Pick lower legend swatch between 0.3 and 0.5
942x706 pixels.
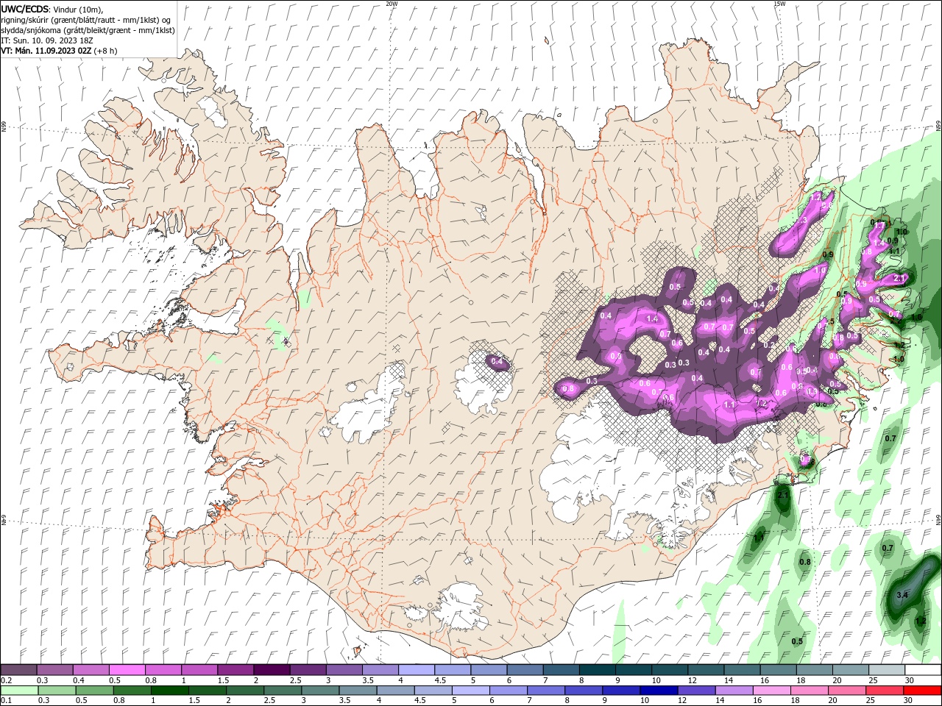coord(55,691)
